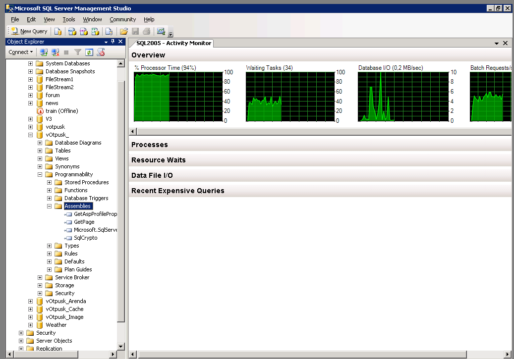Open the Object Explorer window position dropdown
The image size is (514, 359).
106,42
